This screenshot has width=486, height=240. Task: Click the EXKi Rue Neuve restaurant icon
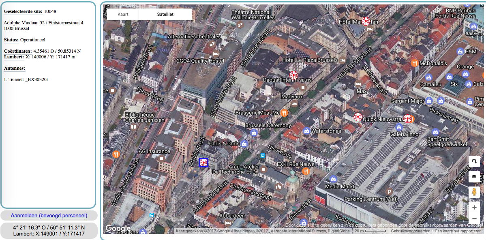[x=306, y=171]
